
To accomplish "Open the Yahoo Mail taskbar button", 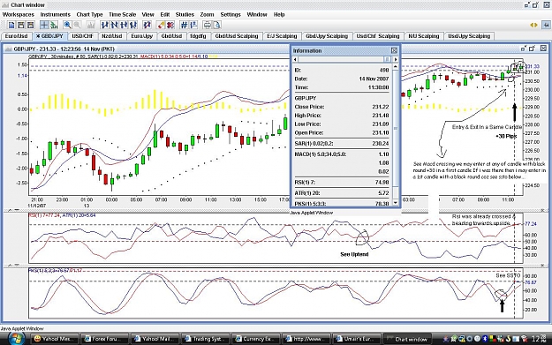I will click(155, 339).
